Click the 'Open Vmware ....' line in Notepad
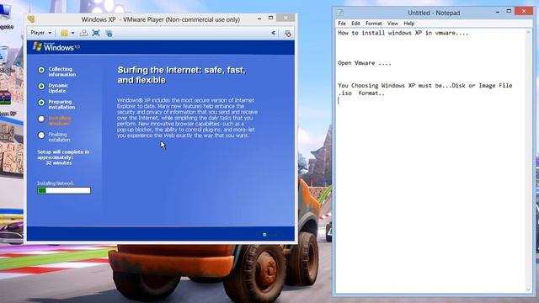 (x=365, y=63)
